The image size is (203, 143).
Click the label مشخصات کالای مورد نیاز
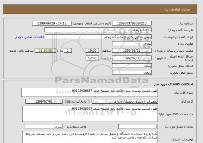[176, 114]
